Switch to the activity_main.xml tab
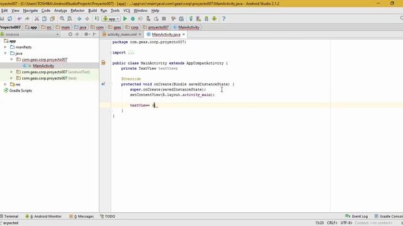 (x=122, y=35)
